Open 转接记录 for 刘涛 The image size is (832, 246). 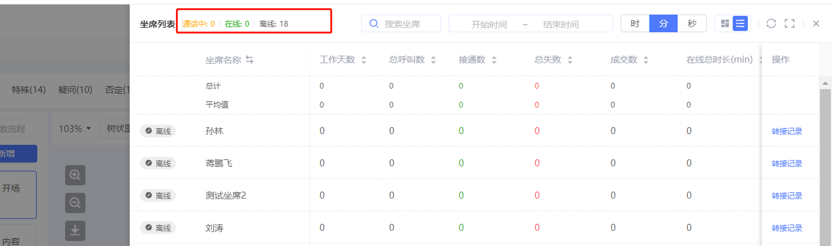(x=787, y=228)
